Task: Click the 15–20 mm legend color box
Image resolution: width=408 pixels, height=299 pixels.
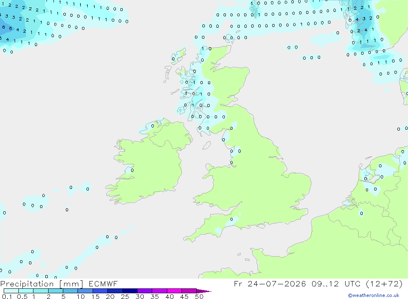Action: [100, 291]
